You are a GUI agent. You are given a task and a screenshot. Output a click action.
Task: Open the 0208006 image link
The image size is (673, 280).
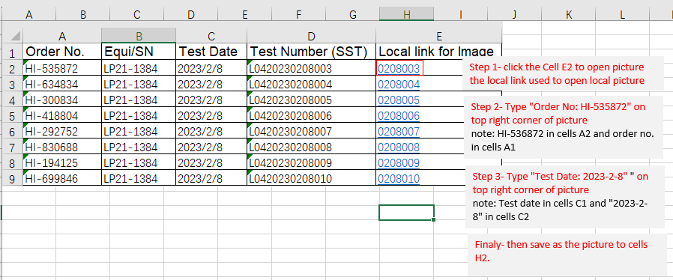pos(398,116)
